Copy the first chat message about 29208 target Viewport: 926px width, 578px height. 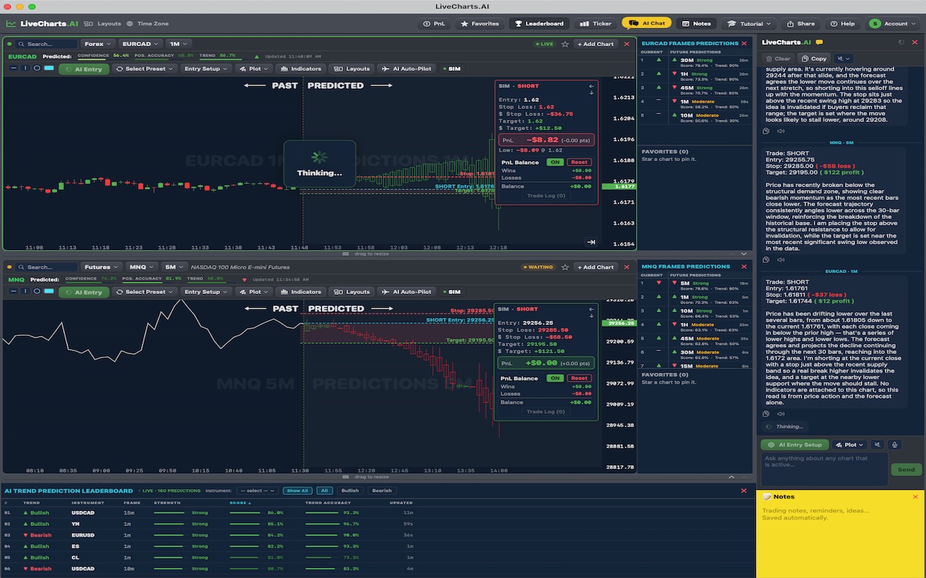767,131
